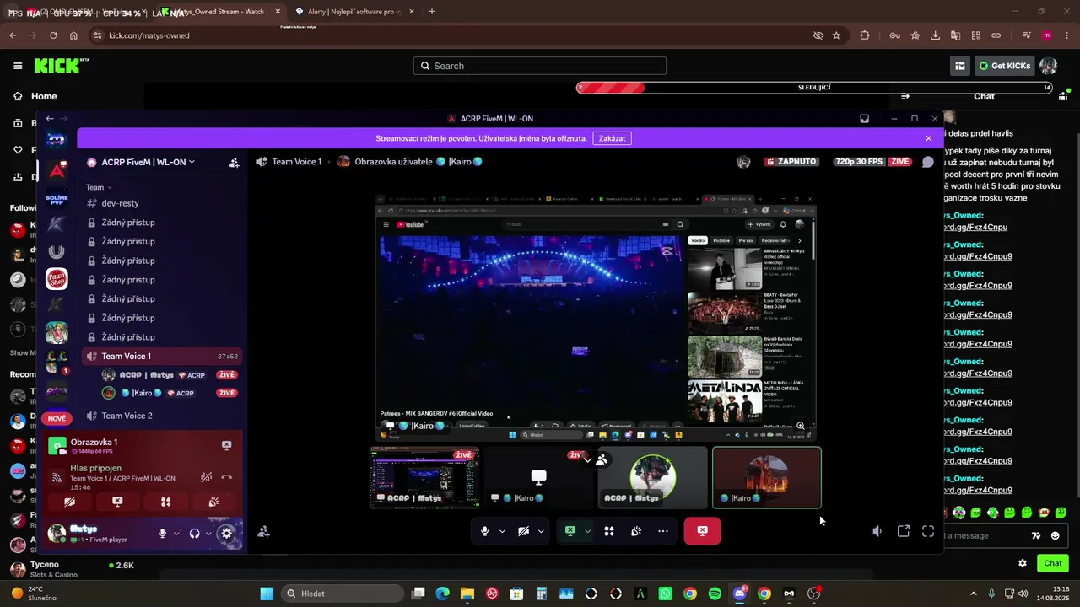
Task: Open more options ellipsis in call controls
Action: [663, 531]
